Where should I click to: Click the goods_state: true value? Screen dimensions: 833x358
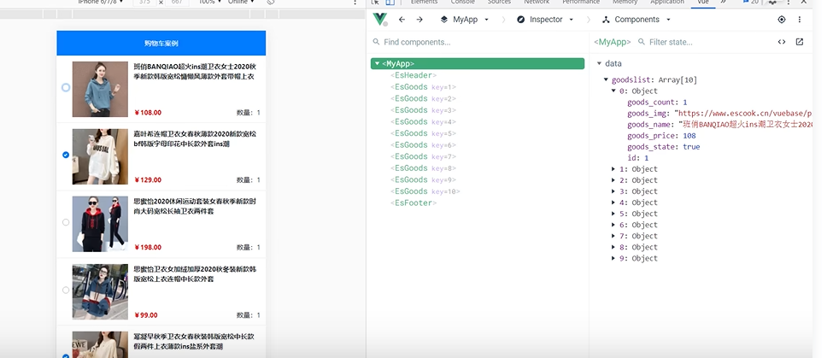tap(691, 147)
